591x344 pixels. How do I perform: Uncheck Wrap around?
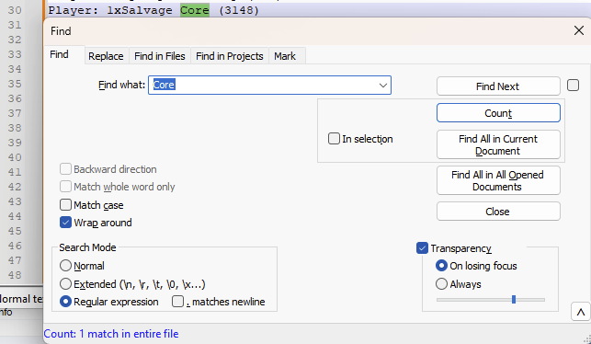65,223
